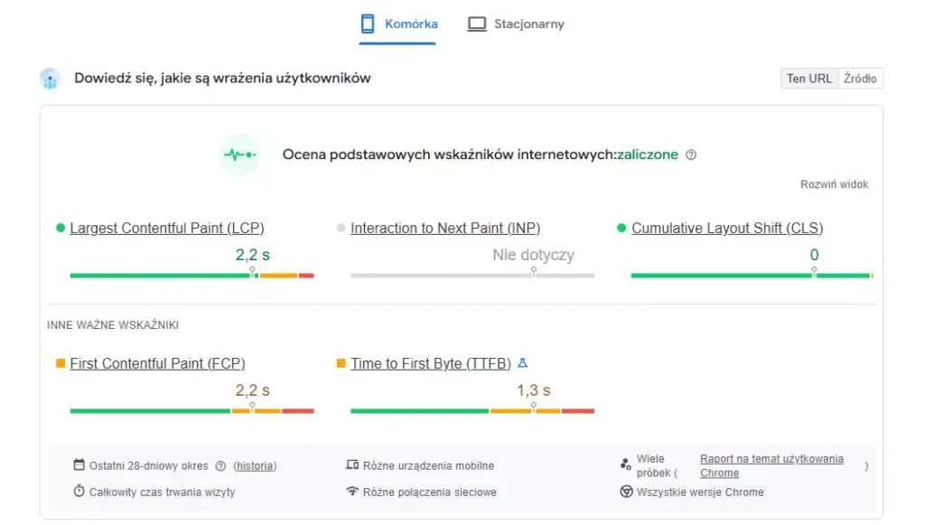This screenshot has height=525, width=925.
Task: Open the Cumulative Layout Shift (CLS) link
Action: coord(727,229)
